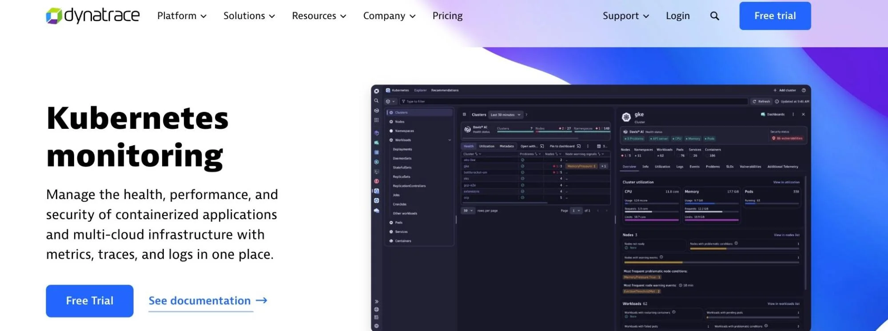The image size is (888, 331).
Task: Click the Clusters panel list icon
Action: 464,115
